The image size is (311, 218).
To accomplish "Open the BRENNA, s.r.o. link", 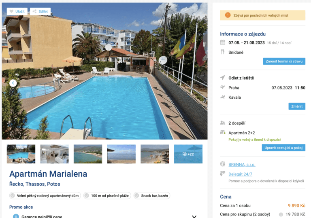I will (242, 165).
